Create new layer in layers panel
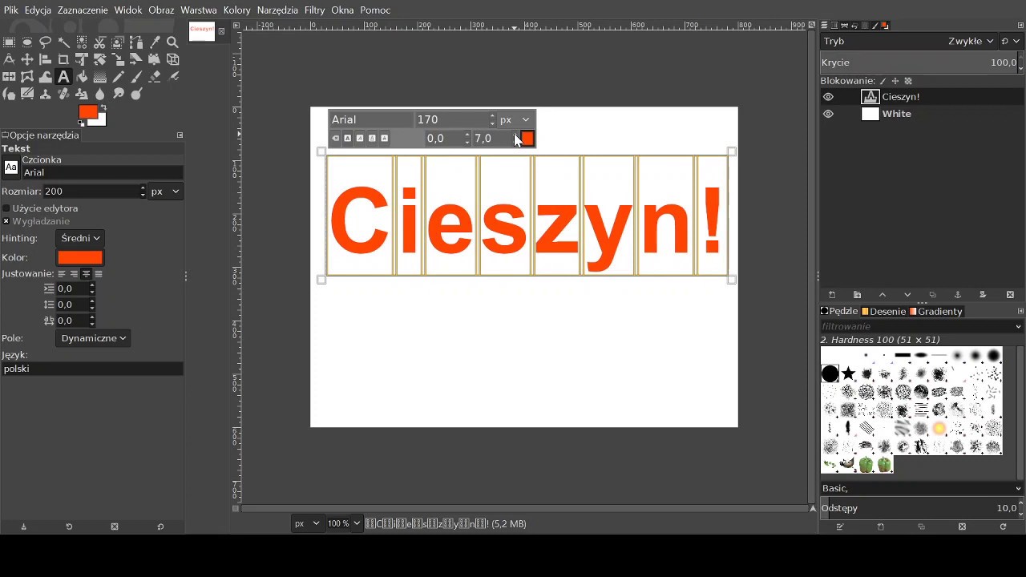This screenshot has width=1026, height=577. (832, 295)
